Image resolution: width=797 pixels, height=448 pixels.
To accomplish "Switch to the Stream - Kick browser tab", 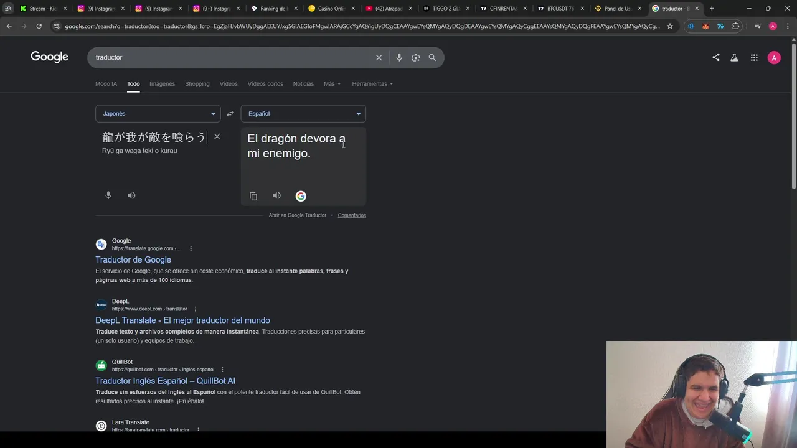I will point(43,9).
